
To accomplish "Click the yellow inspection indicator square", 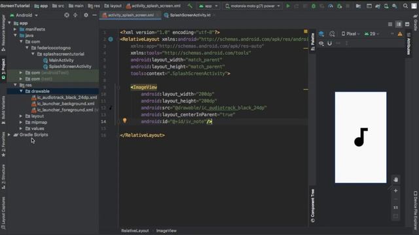I will pyautogui.click(x=306, y=31).
